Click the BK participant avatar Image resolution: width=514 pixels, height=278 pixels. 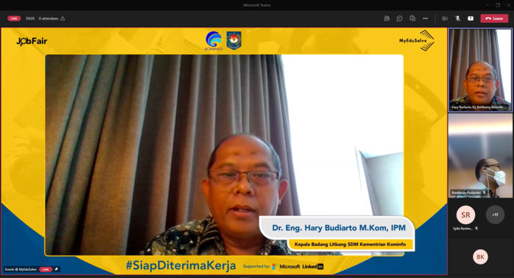point(480,257)
